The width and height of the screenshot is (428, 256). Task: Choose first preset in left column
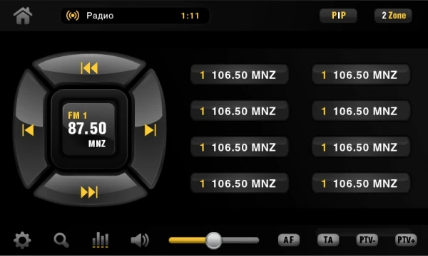pyautogui.click(x=240, y=75)
